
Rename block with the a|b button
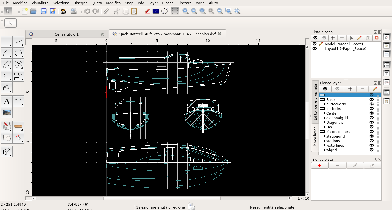click(350, 38)
